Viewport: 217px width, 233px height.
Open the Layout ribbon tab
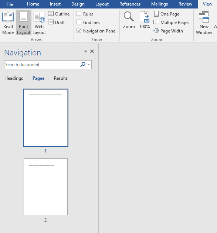(102, 4)
